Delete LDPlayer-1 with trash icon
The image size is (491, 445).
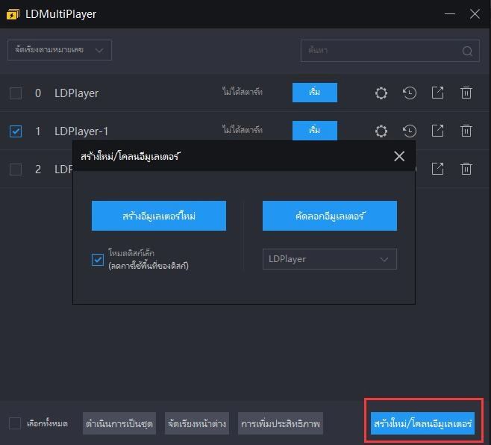click(x=466, y=131)
